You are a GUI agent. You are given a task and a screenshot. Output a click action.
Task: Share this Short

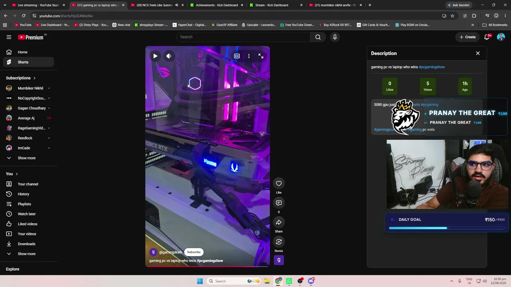(x=279, y=222)
